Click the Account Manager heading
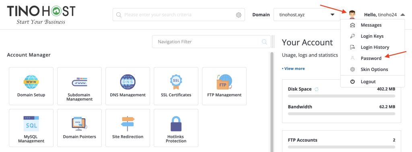 pos(29,55)
